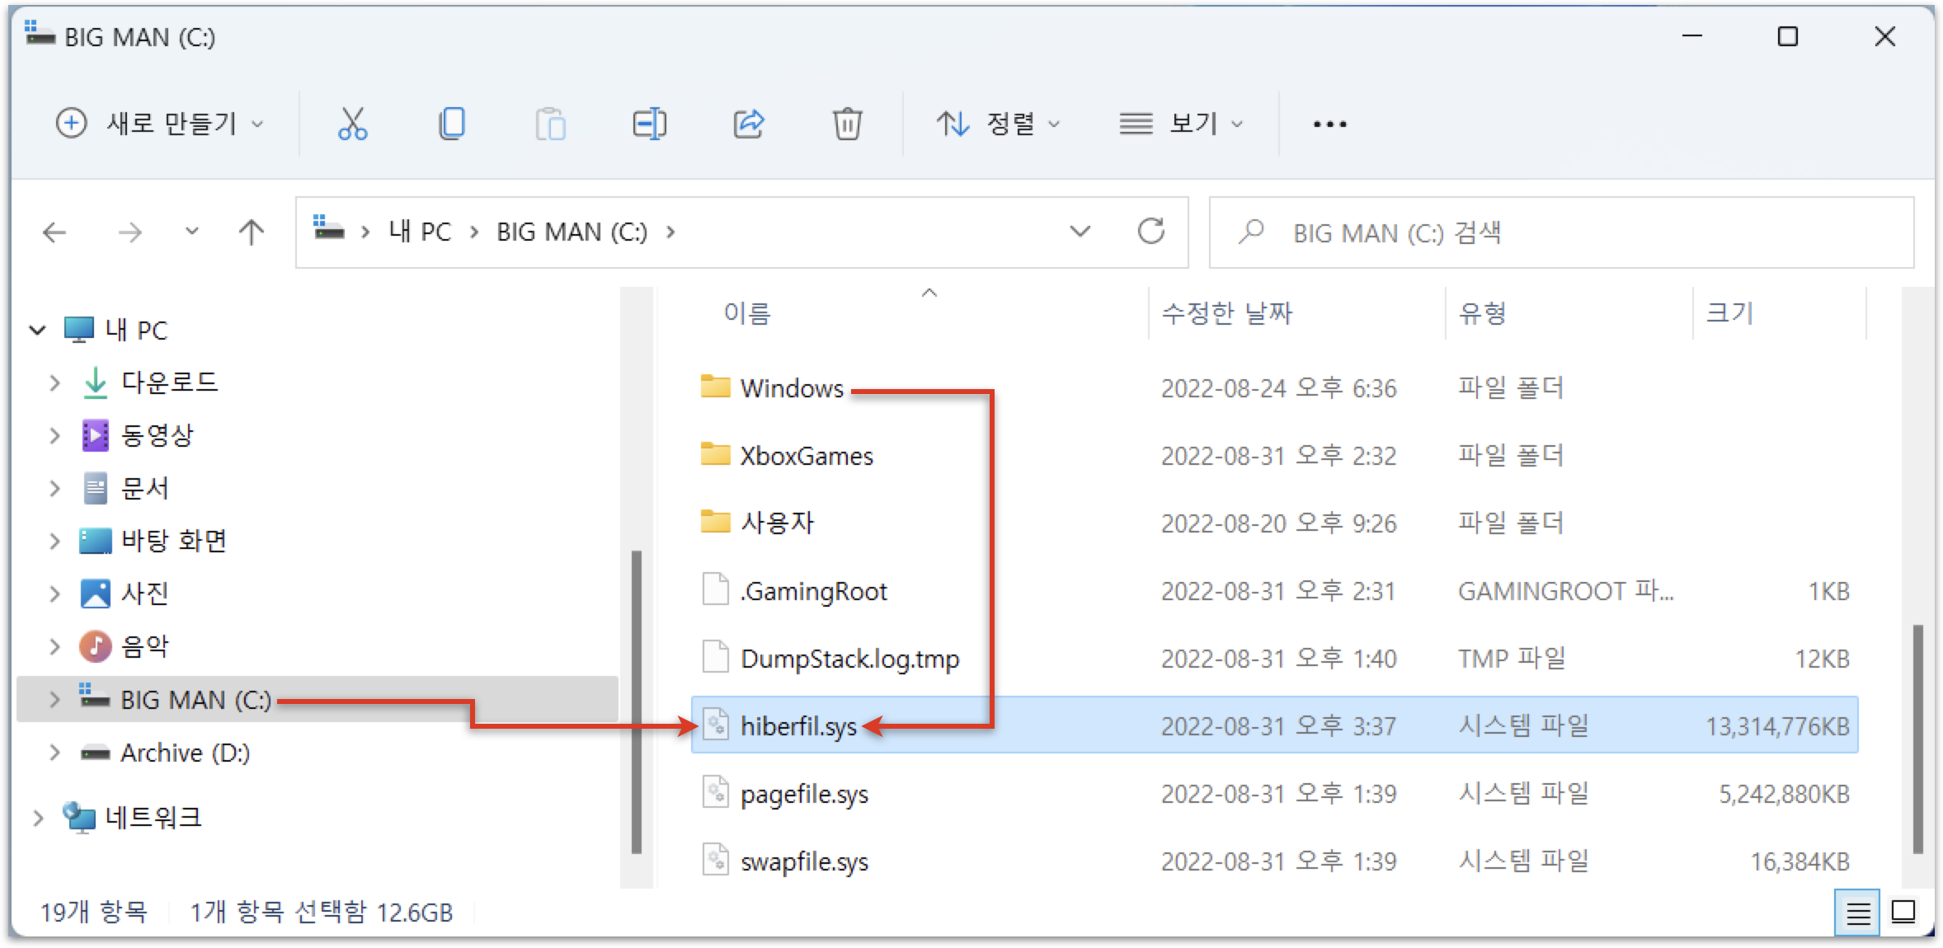Click the Back navigation arrow

tap(54, 232)
